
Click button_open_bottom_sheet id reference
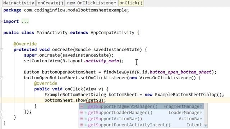coord(180,72)
